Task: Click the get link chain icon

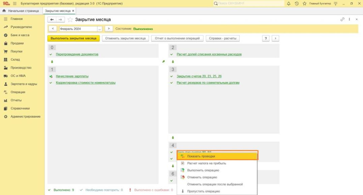Action: click(342, 19)
